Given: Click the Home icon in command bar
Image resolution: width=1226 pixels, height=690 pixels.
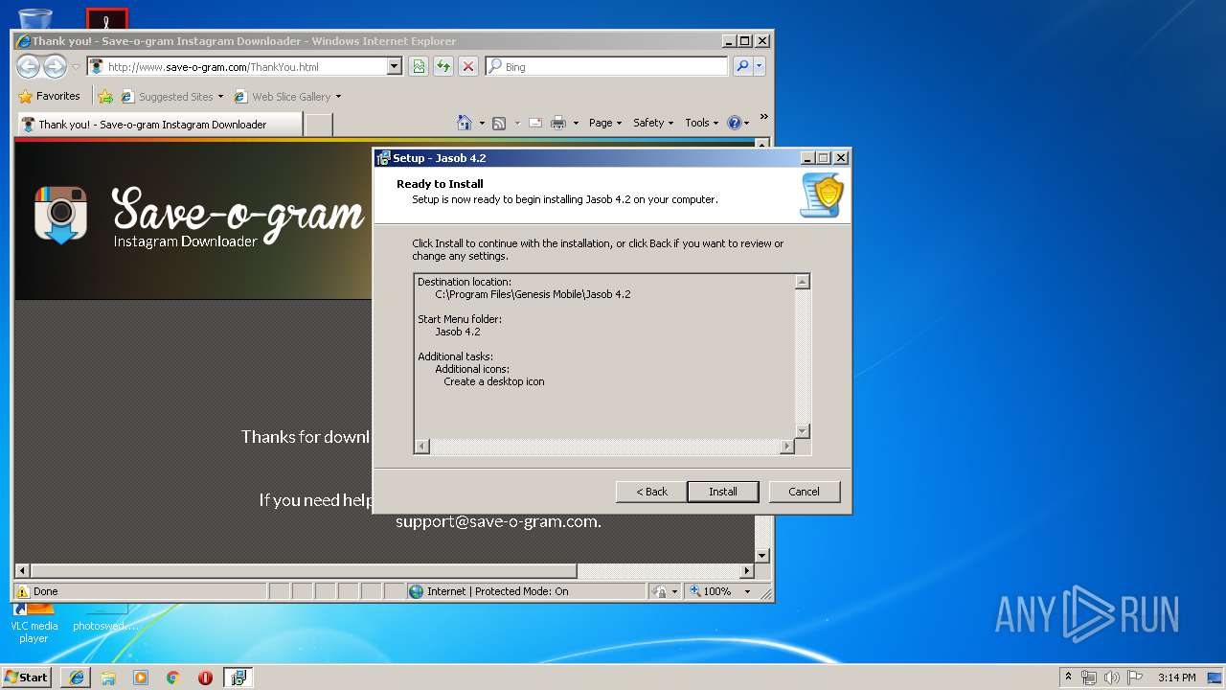Looking at the screenshot, I should pyautogui.click(x=465, y=123).
